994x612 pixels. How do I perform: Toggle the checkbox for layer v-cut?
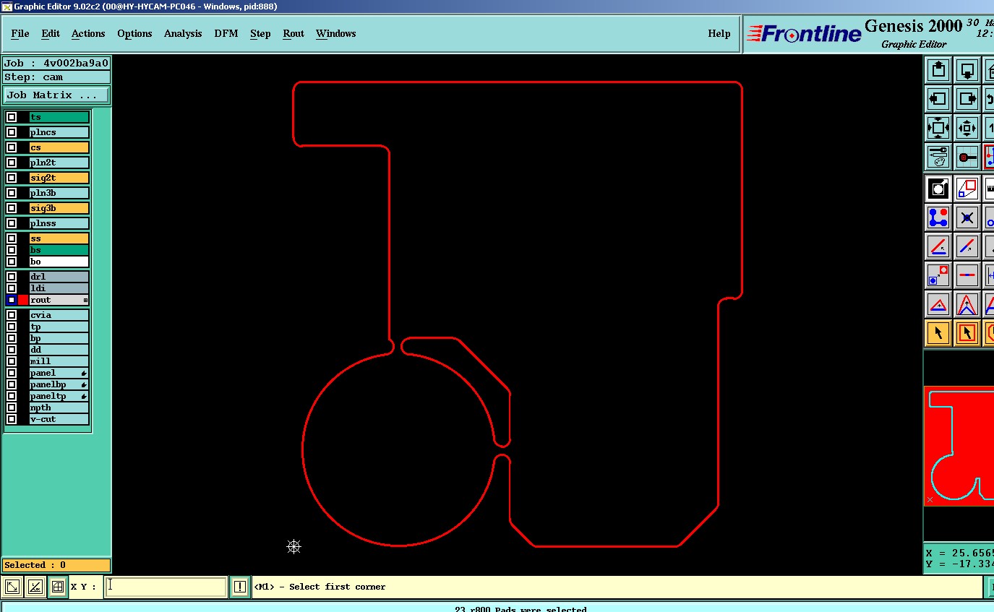pos(12,419)
